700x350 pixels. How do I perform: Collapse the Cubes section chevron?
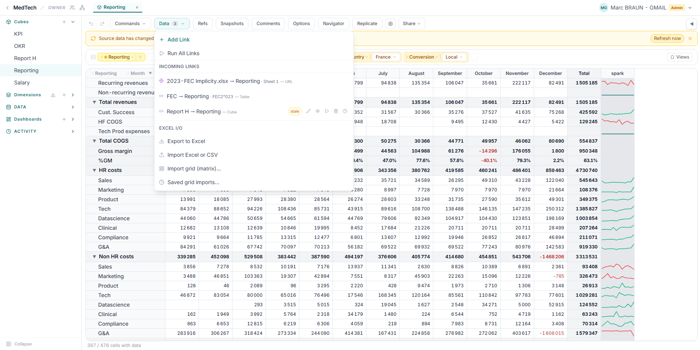pos(73,22)
